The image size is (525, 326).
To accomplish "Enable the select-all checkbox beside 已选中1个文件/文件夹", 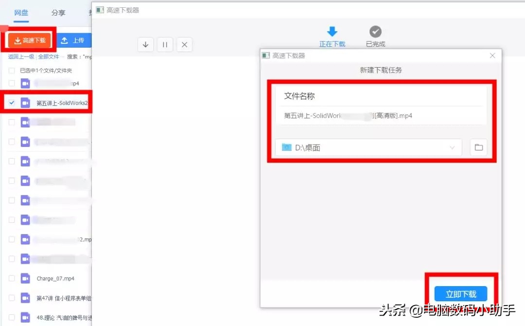I will coord(11,71).
